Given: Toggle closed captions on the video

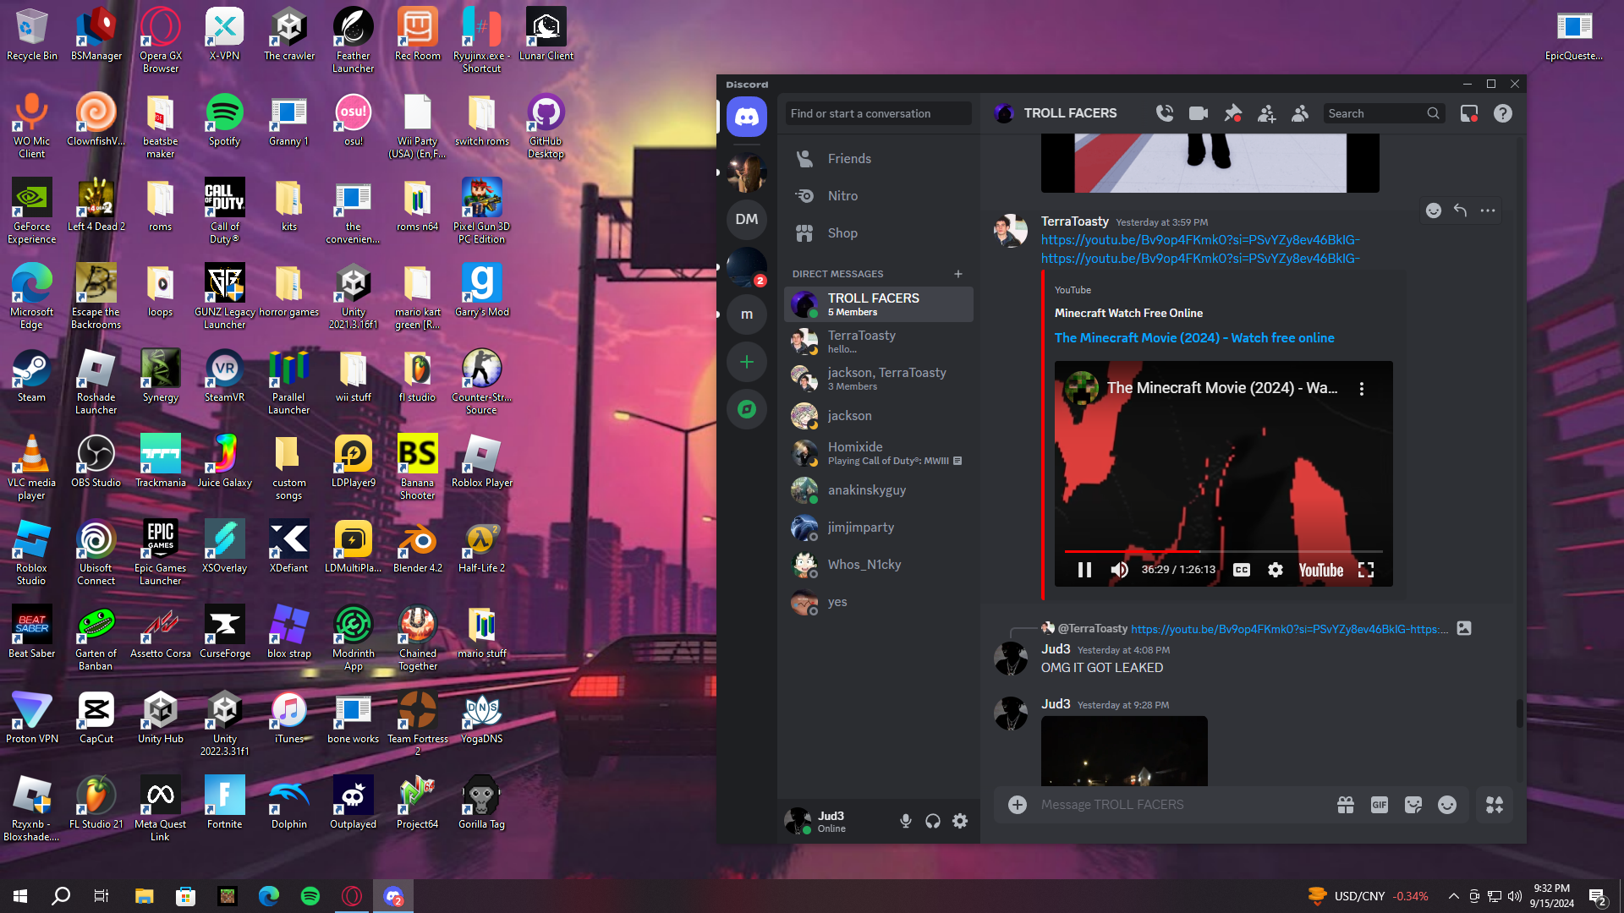Looking at the screenshot, I should pyautogui.click(x=1241, y=570).
